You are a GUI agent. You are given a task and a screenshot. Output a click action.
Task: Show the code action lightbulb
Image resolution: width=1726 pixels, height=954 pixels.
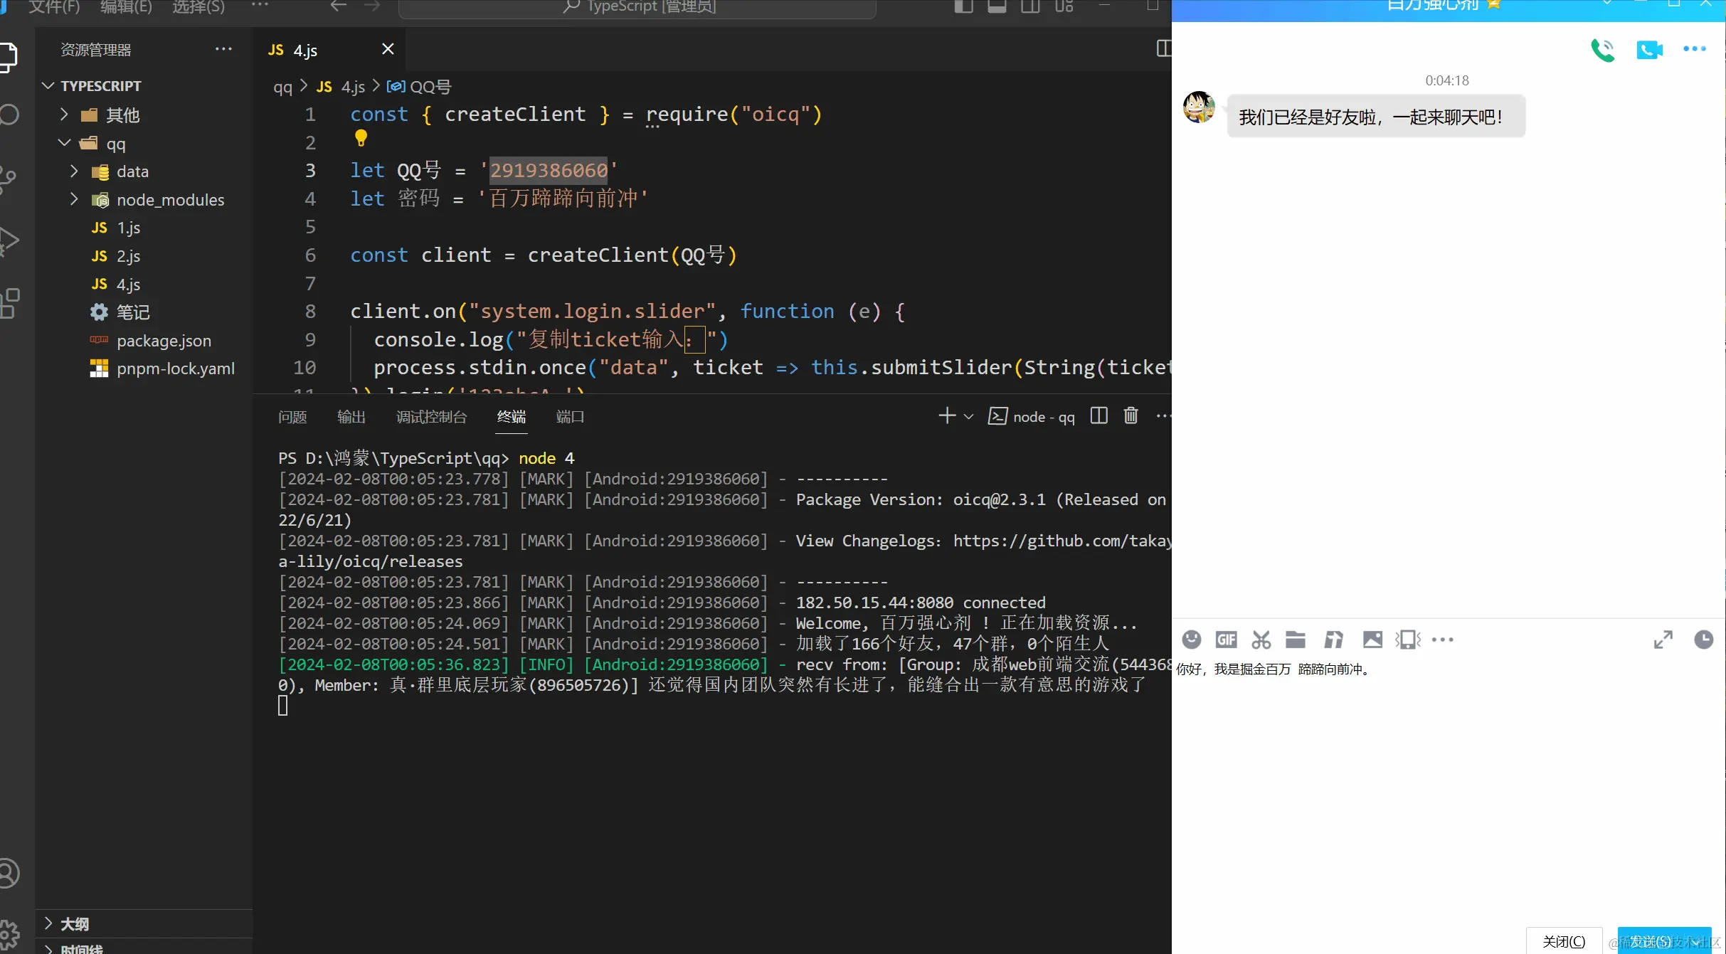tap(361, 138)
